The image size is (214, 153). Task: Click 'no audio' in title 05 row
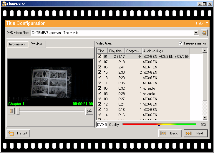[149, 88]
